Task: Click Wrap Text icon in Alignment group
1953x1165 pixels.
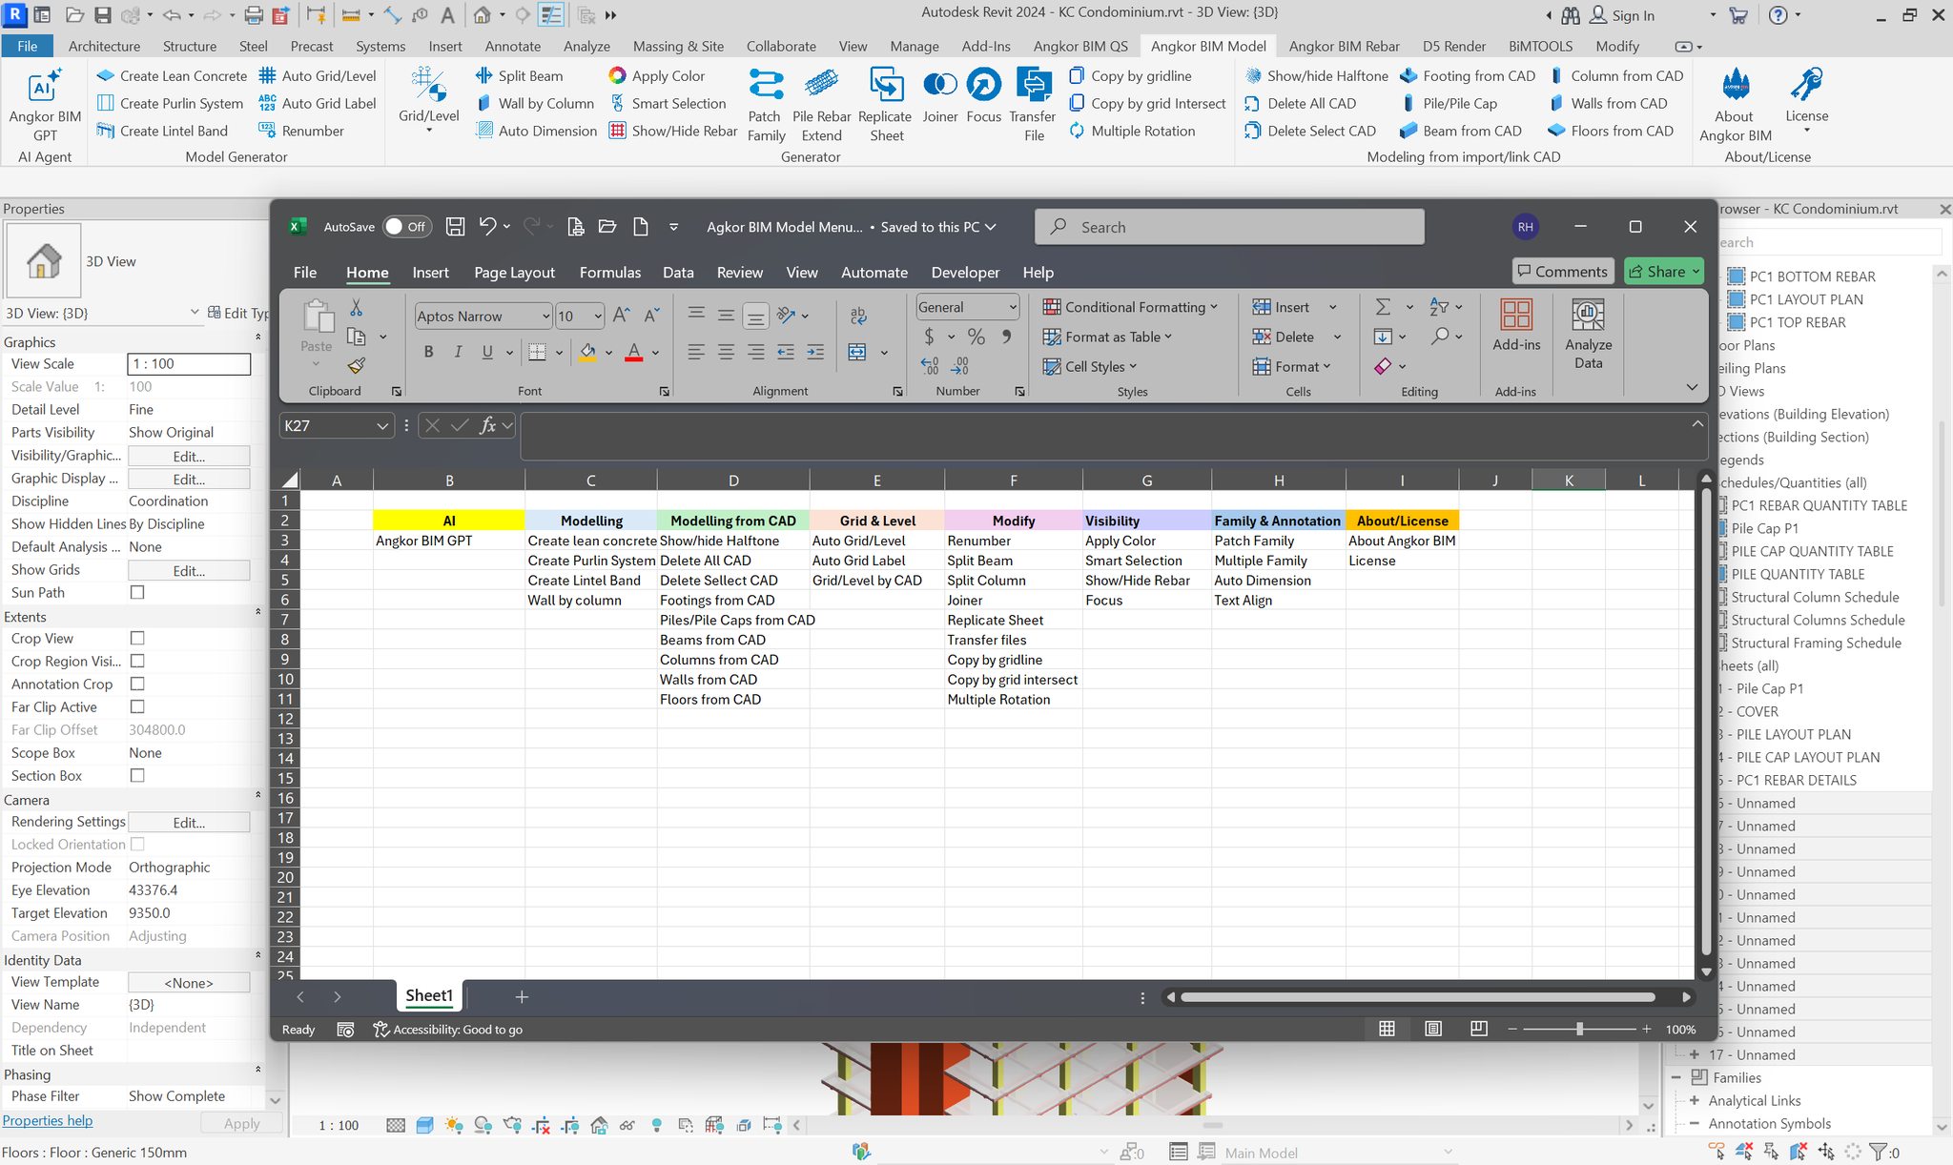Action: pos(858,316)
